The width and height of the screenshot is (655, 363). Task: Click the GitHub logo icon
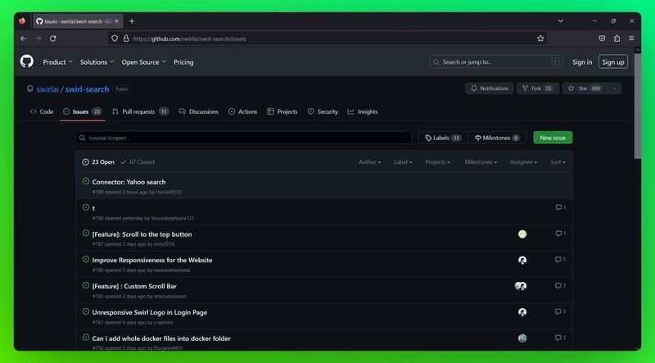pyautogui.click(x=27, y=61)
